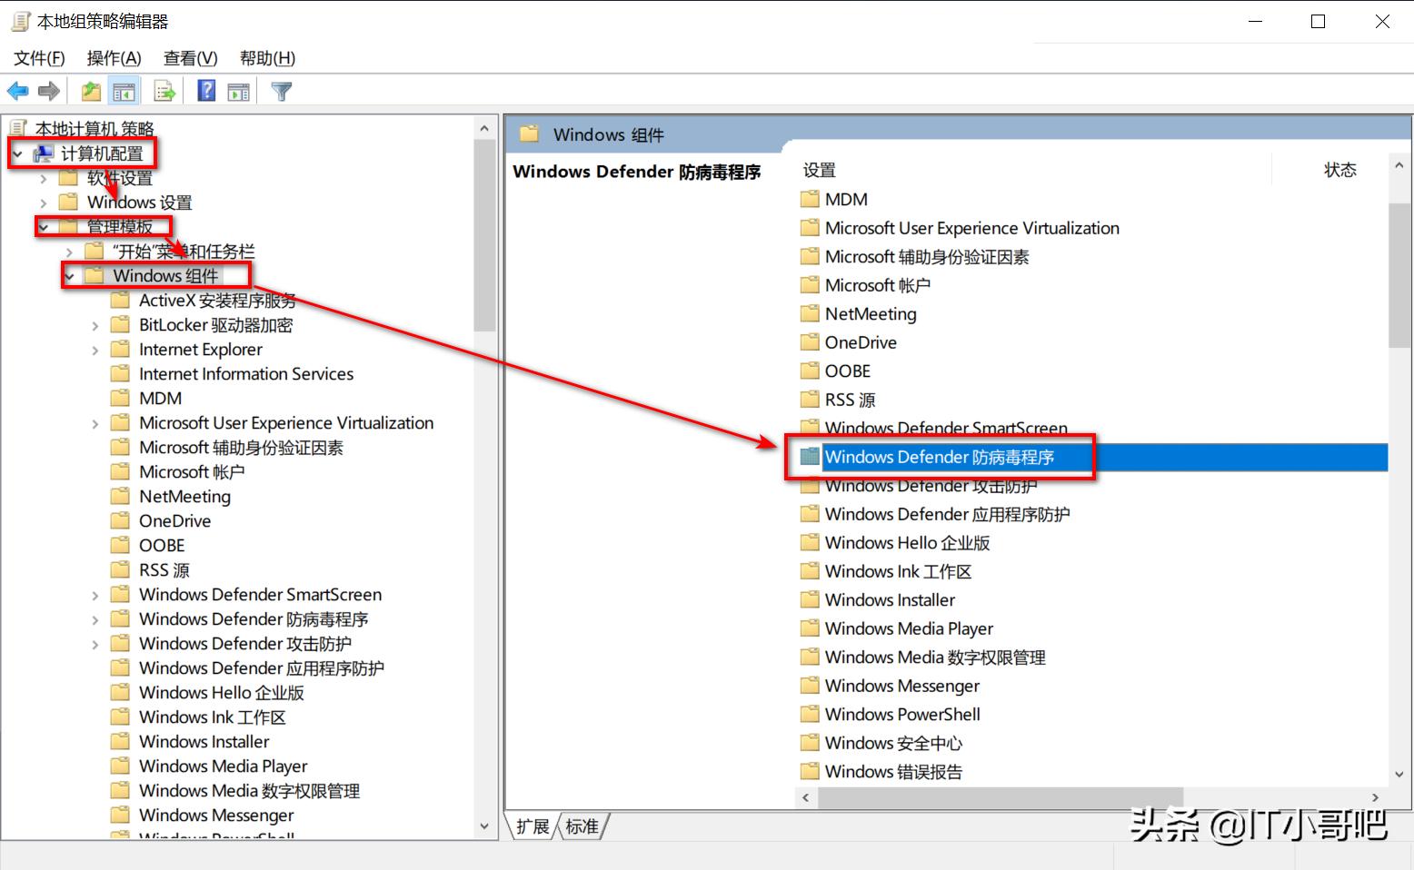The height and width of the screenshot is (870, 1414).
Task: Switch to the 标准 tab
Action: tap(583, 826)
